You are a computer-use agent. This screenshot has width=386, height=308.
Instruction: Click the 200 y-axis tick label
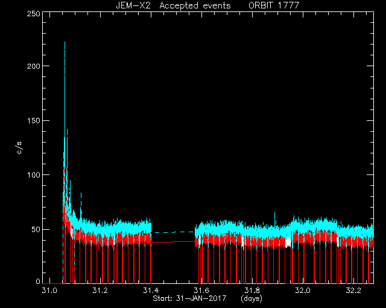point(33,66)
